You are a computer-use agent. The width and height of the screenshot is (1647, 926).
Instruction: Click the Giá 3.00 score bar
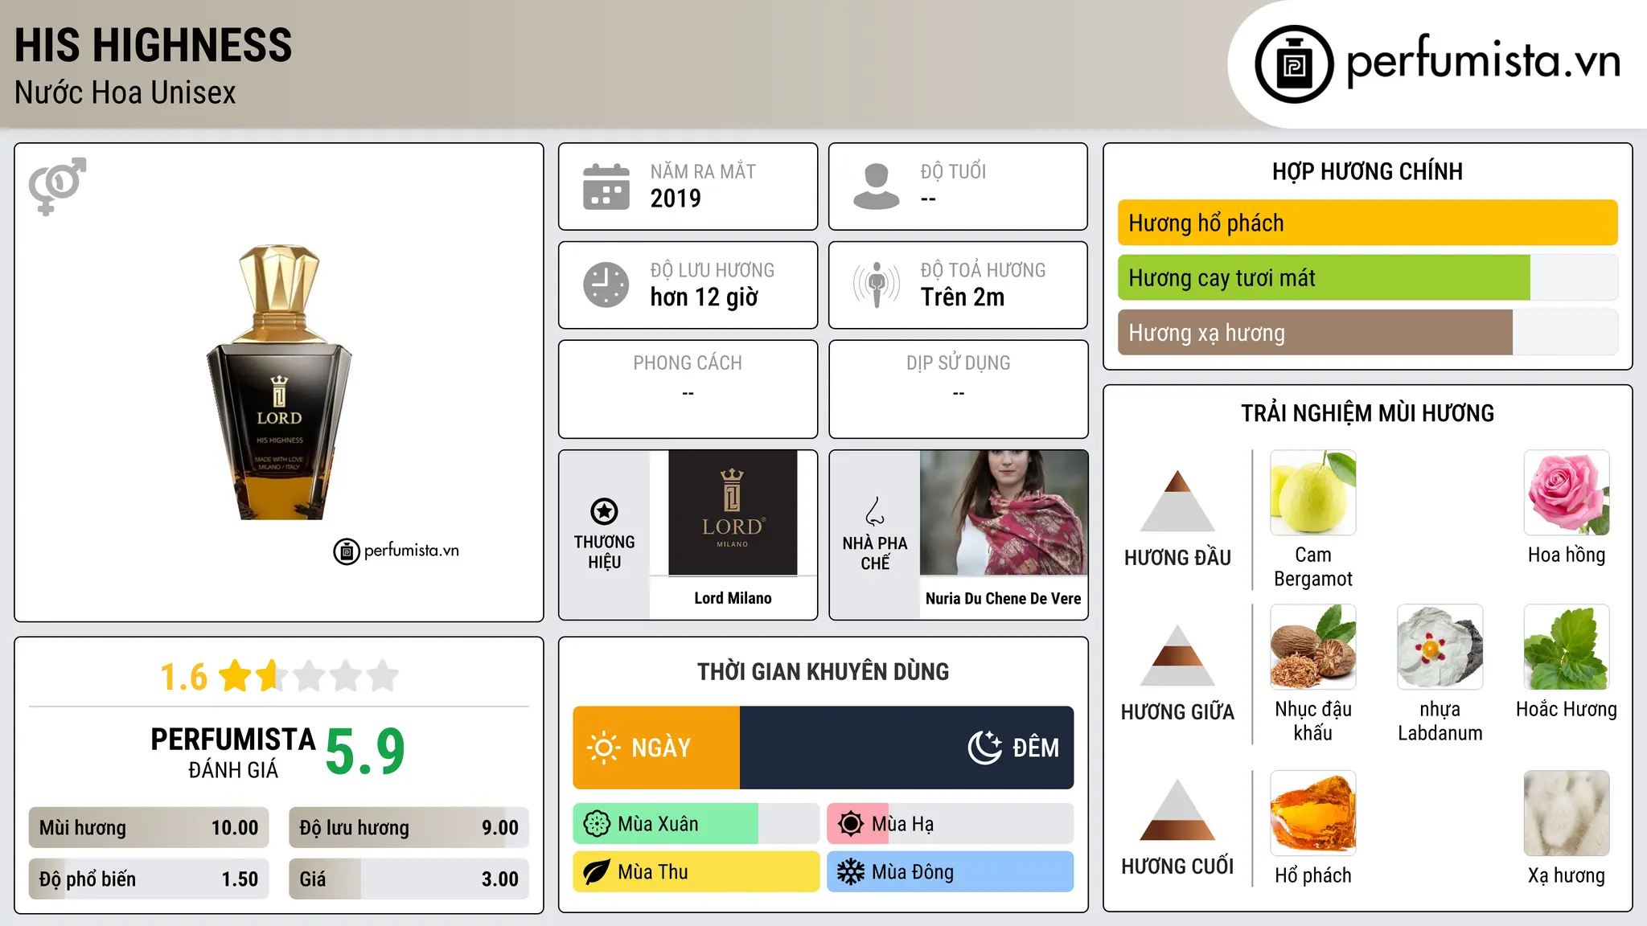[x=409, y=879]
